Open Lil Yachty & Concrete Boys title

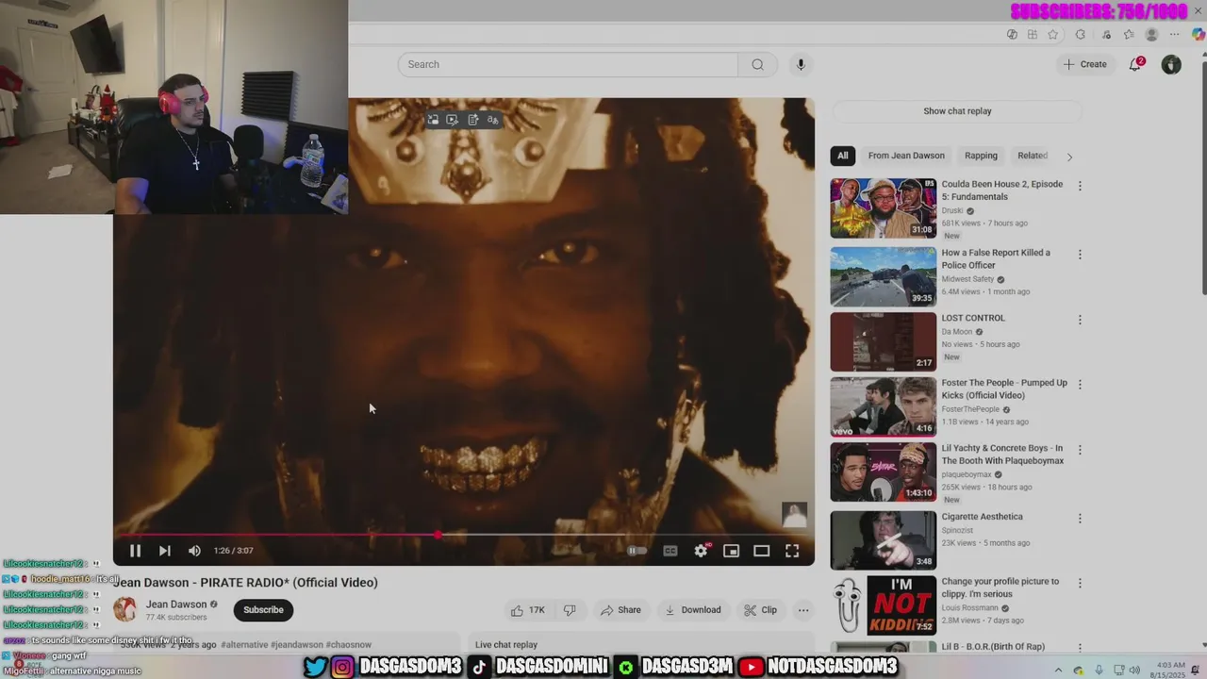(x=1002, y=455)
